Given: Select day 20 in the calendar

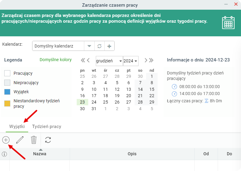Looking at the screenshot, I should [x=129, y=96].
